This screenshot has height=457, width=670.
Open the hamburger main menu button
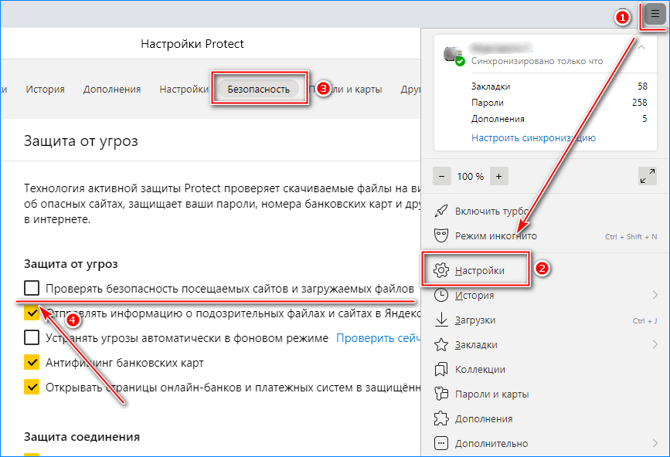(655, 15)
